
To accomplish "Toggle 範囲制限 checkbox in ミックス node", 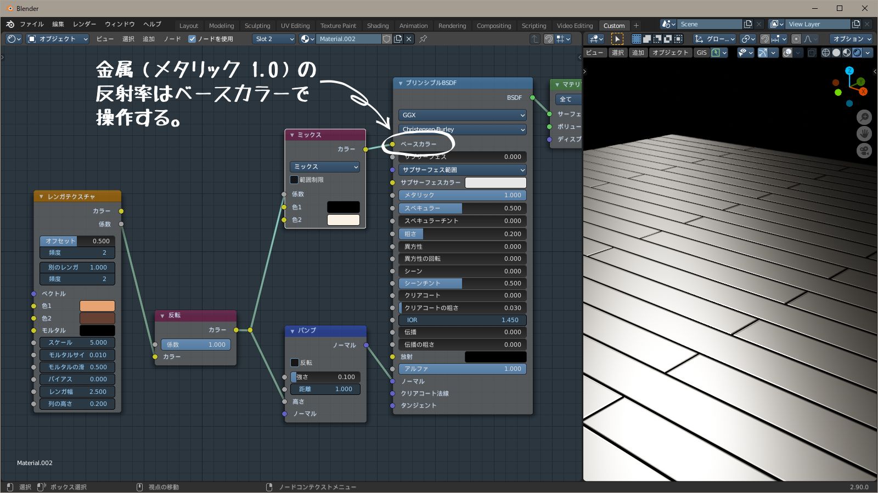I will pyautogui.click(x=294, y=180).
